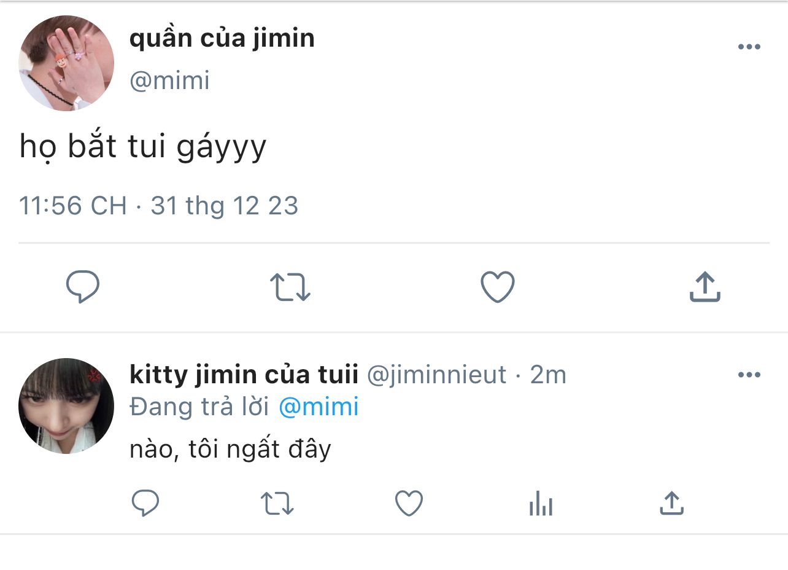Reply to @jiminnieut's comment
Screen dimensions: 788x570
(x=146, y=504)
